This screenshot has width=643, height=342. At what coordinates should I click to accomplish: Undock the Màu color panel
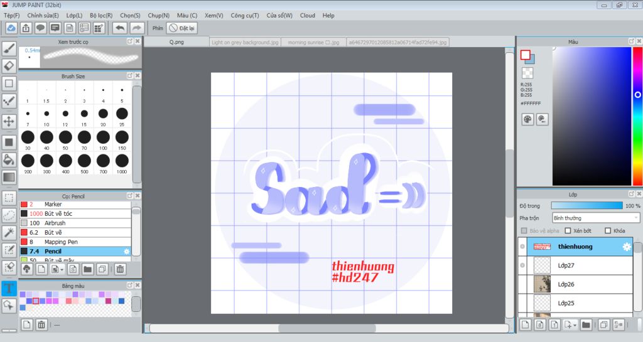(x=632, y=41)
